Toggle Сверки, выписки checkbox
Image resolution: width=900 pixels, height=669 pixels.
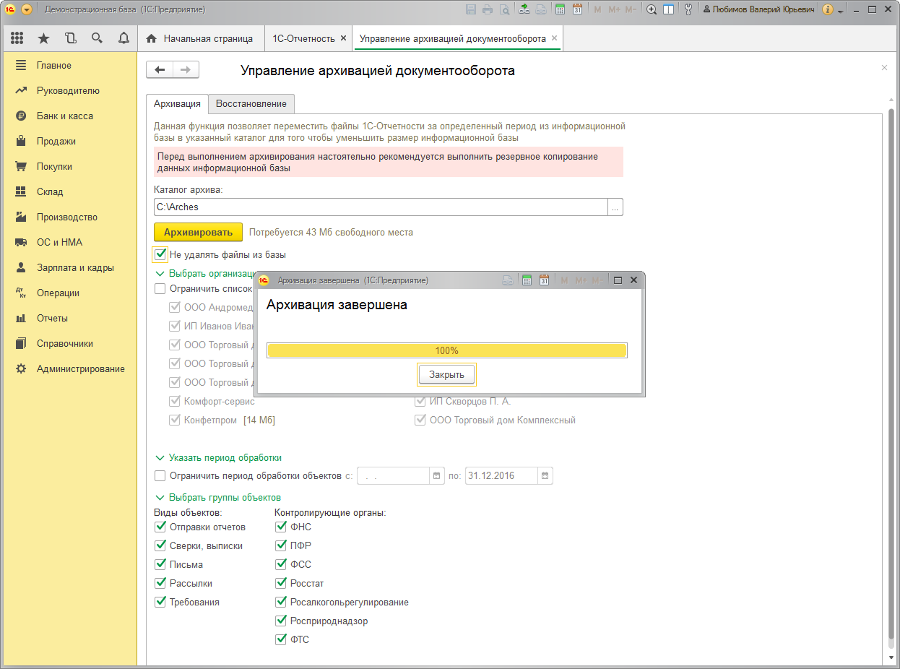click(x=160, y=545)
